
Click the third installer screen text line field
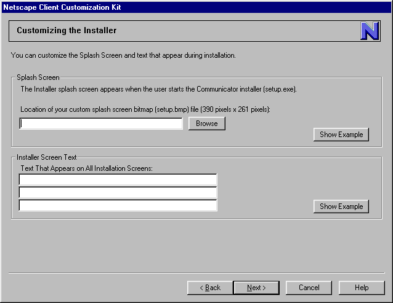118,205
